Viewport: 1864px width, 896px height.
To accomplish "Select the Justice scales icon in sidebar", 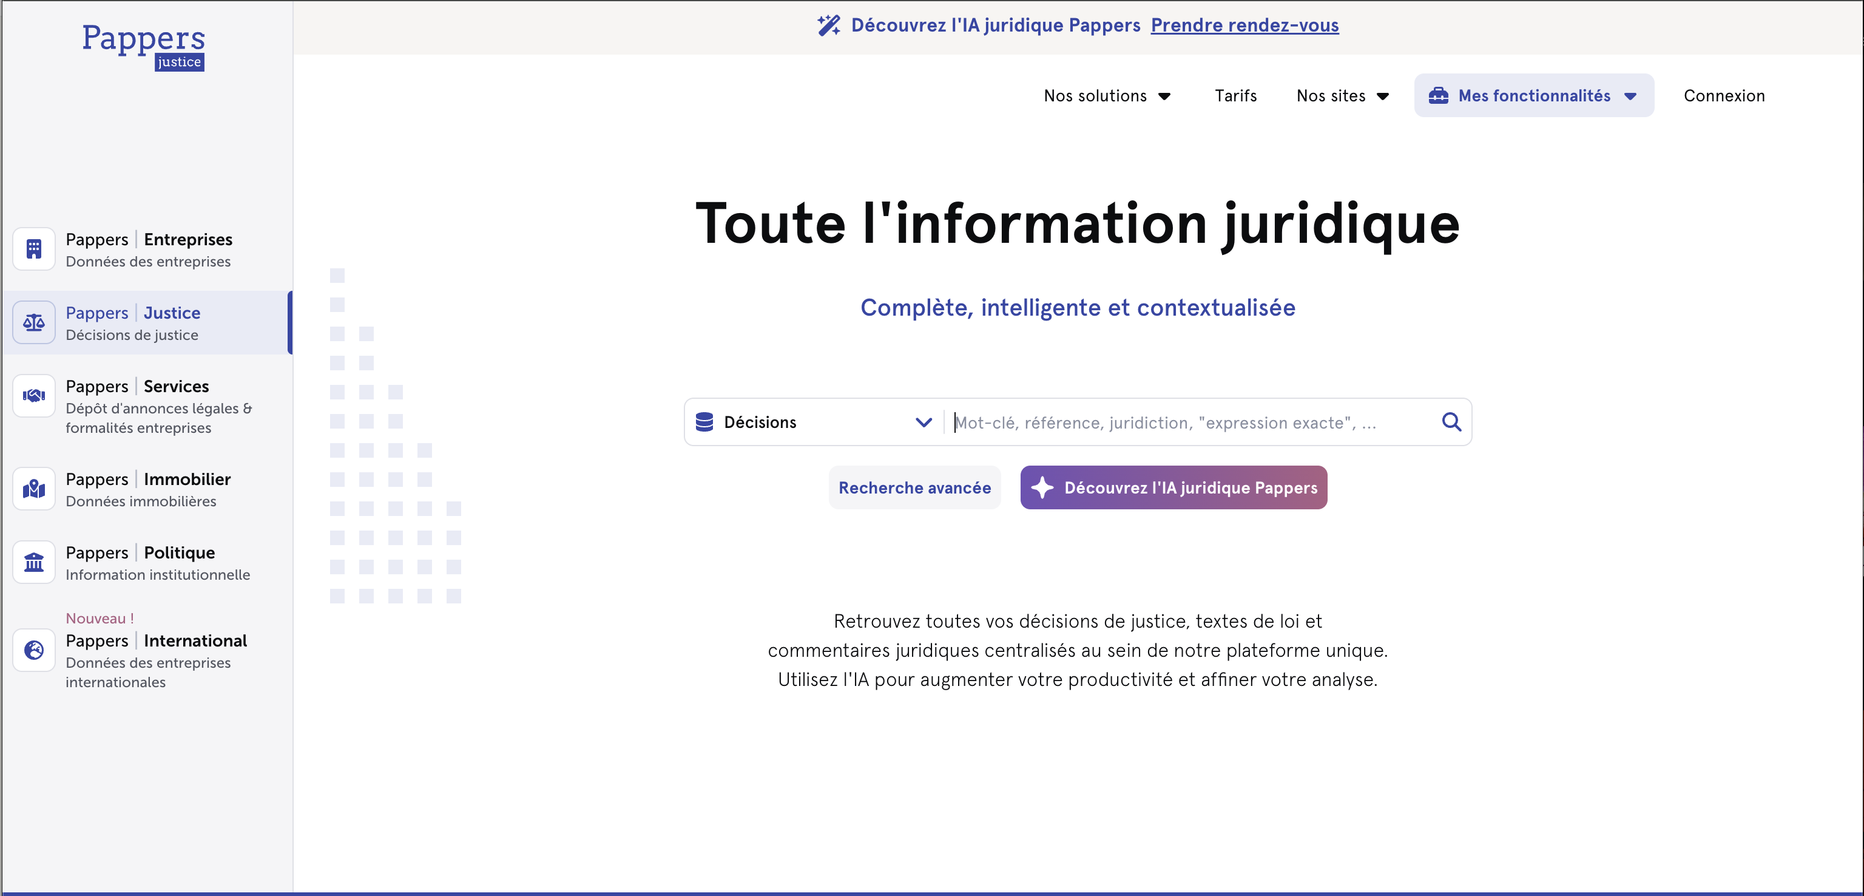I will 34,323.
